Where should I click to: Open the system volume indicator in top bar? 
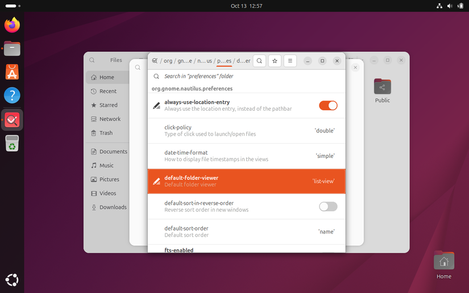pos(450,6)
